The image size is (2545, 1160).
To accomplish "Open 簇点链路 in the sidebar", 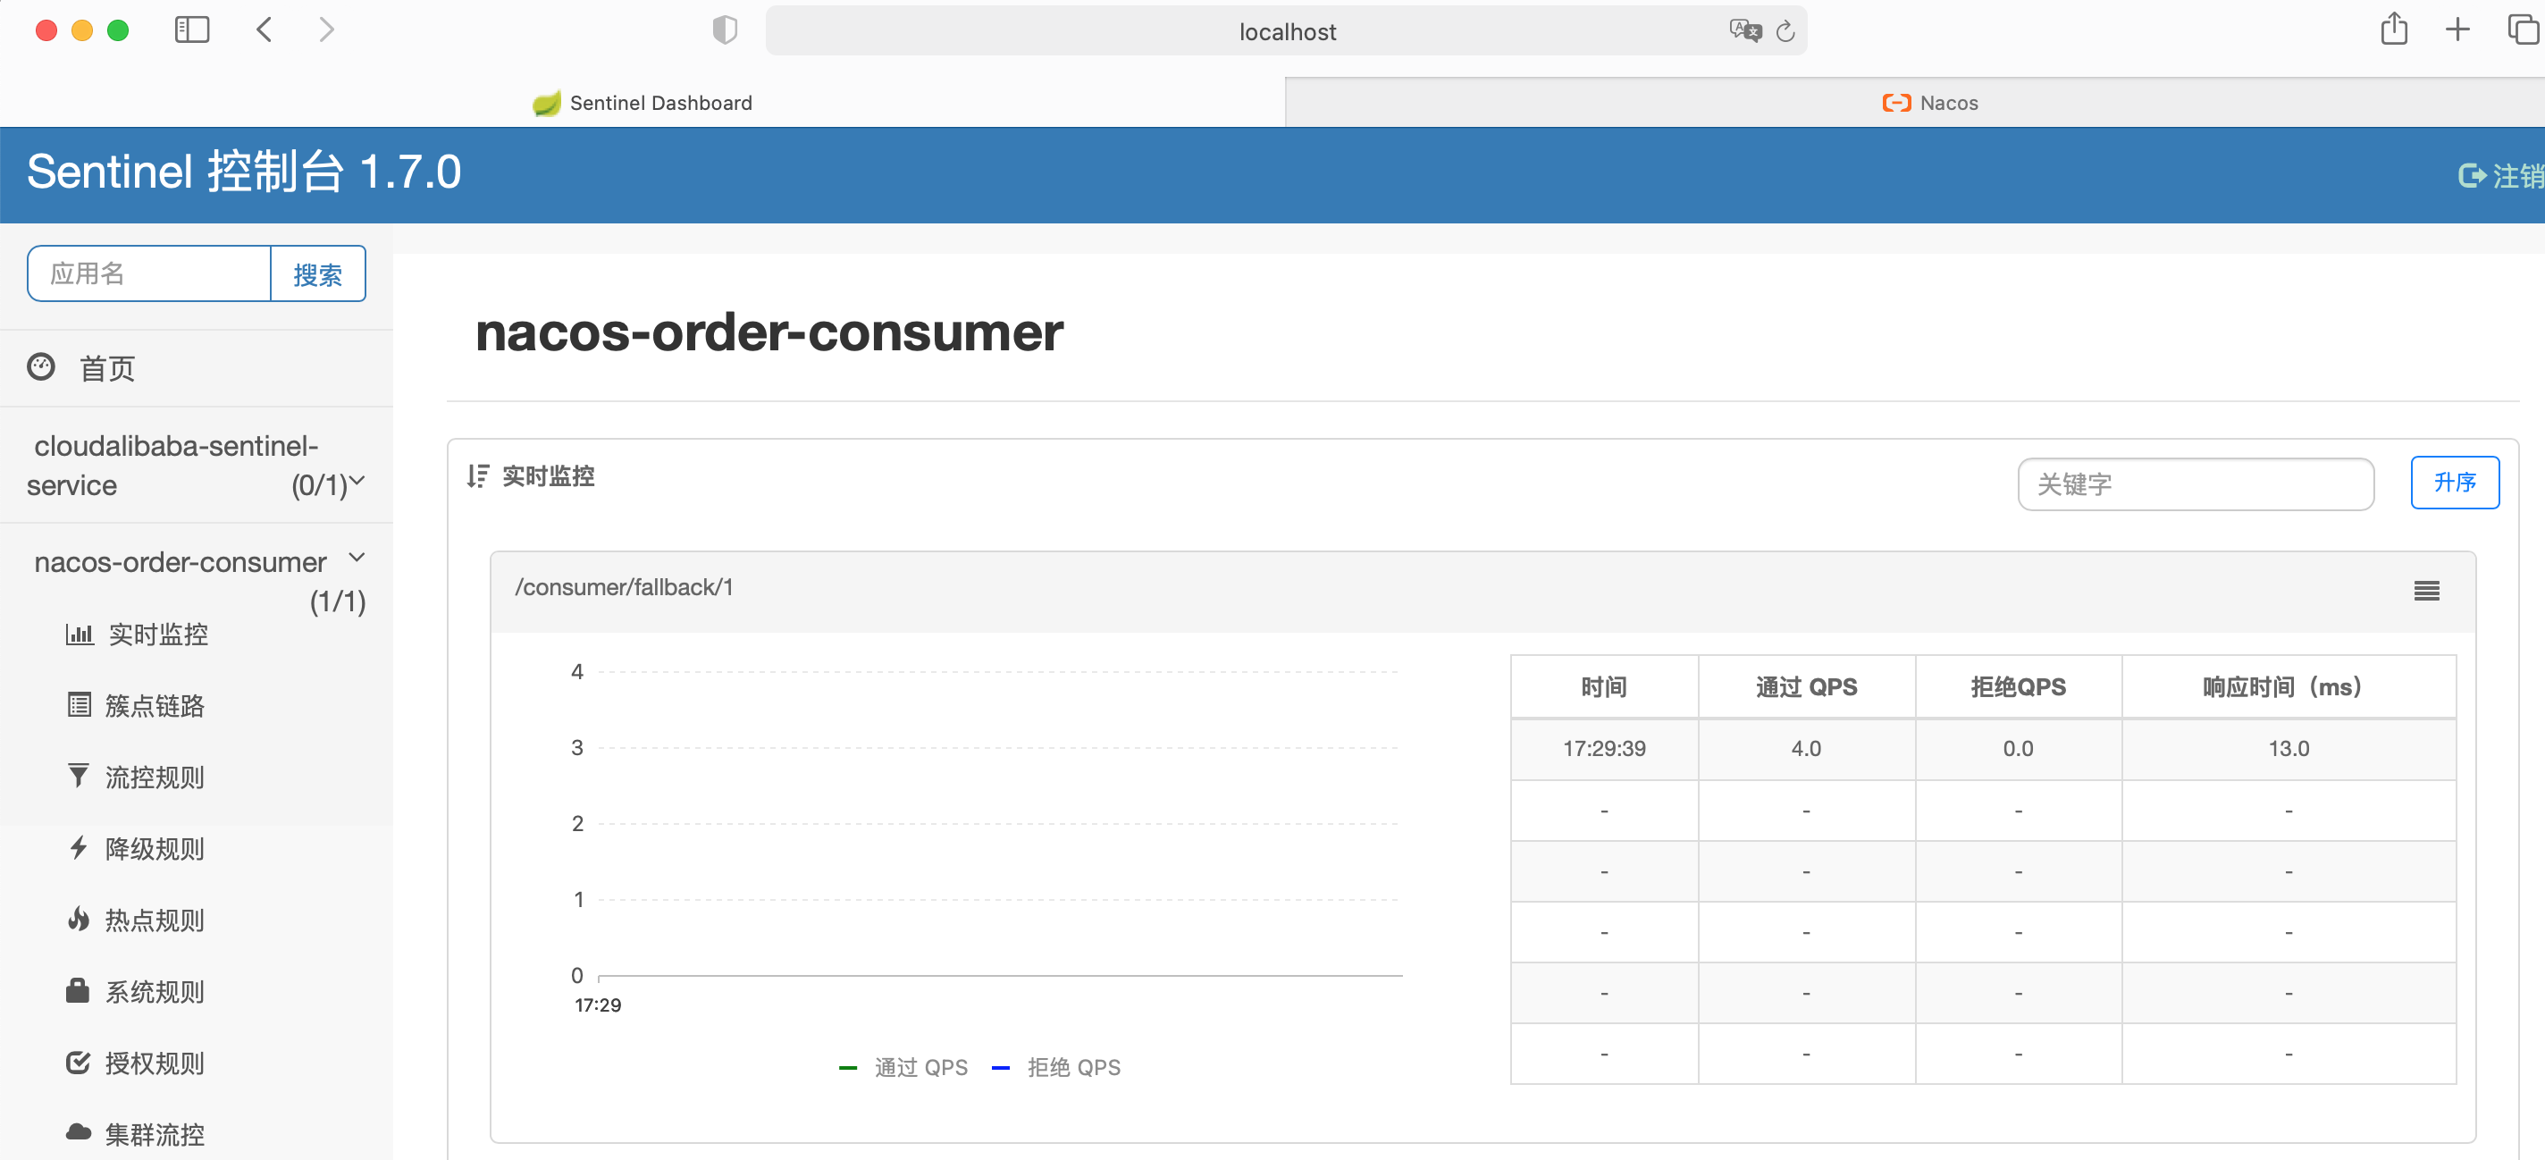I will coord(155,705).
